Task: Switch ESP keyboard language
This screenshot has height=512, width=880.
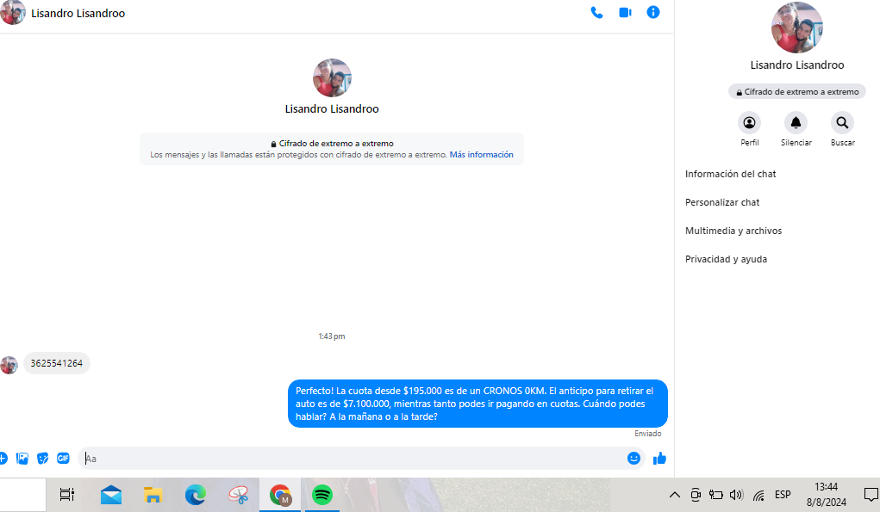Action: coord(783,495)
